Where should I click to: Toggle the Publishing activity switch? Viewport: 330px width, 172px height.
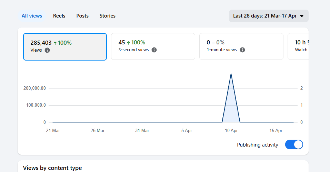coord(294,145)
